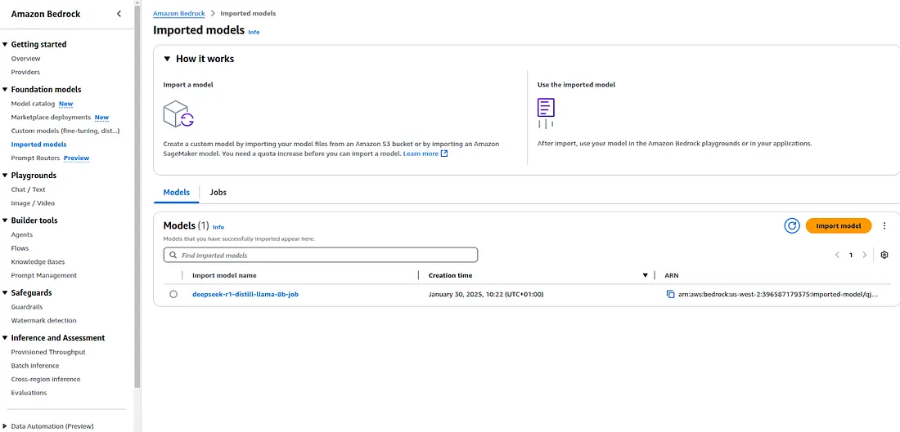Open Custom models in sidebar
This screenshot has height=432, width=900.
coord(65,131)
